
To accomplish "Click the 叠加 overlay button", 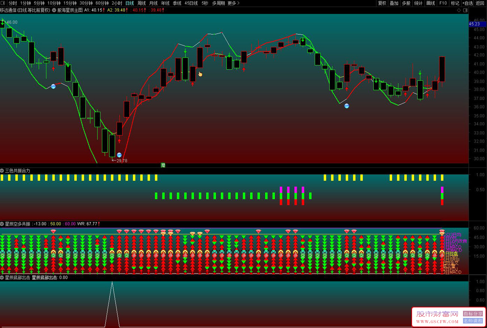I will [394, 3].
